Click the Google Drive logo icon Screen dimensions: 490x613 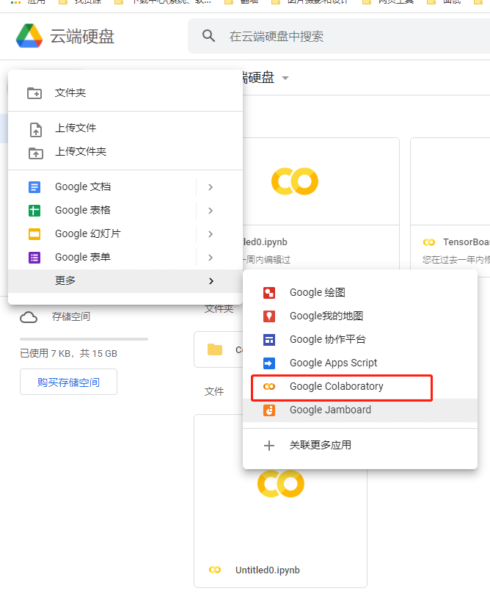[x=29, y=36]
